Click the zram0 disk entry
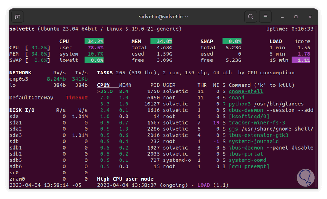 click(17, 179)
